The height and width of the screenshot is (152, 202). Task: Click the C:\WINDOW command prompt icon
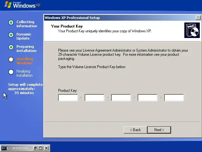4,148
